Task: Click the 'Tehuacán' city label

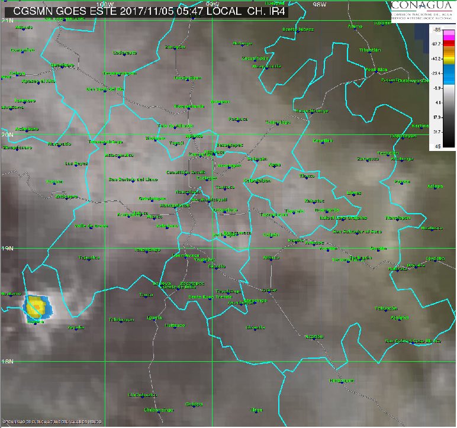Action: pos(386,308)
